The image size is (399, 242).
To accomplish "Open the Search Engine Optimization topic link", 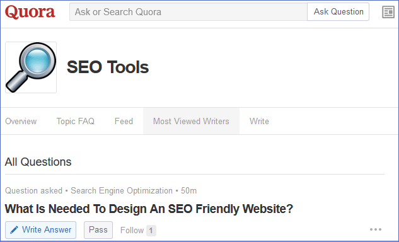I will (122, 190).
